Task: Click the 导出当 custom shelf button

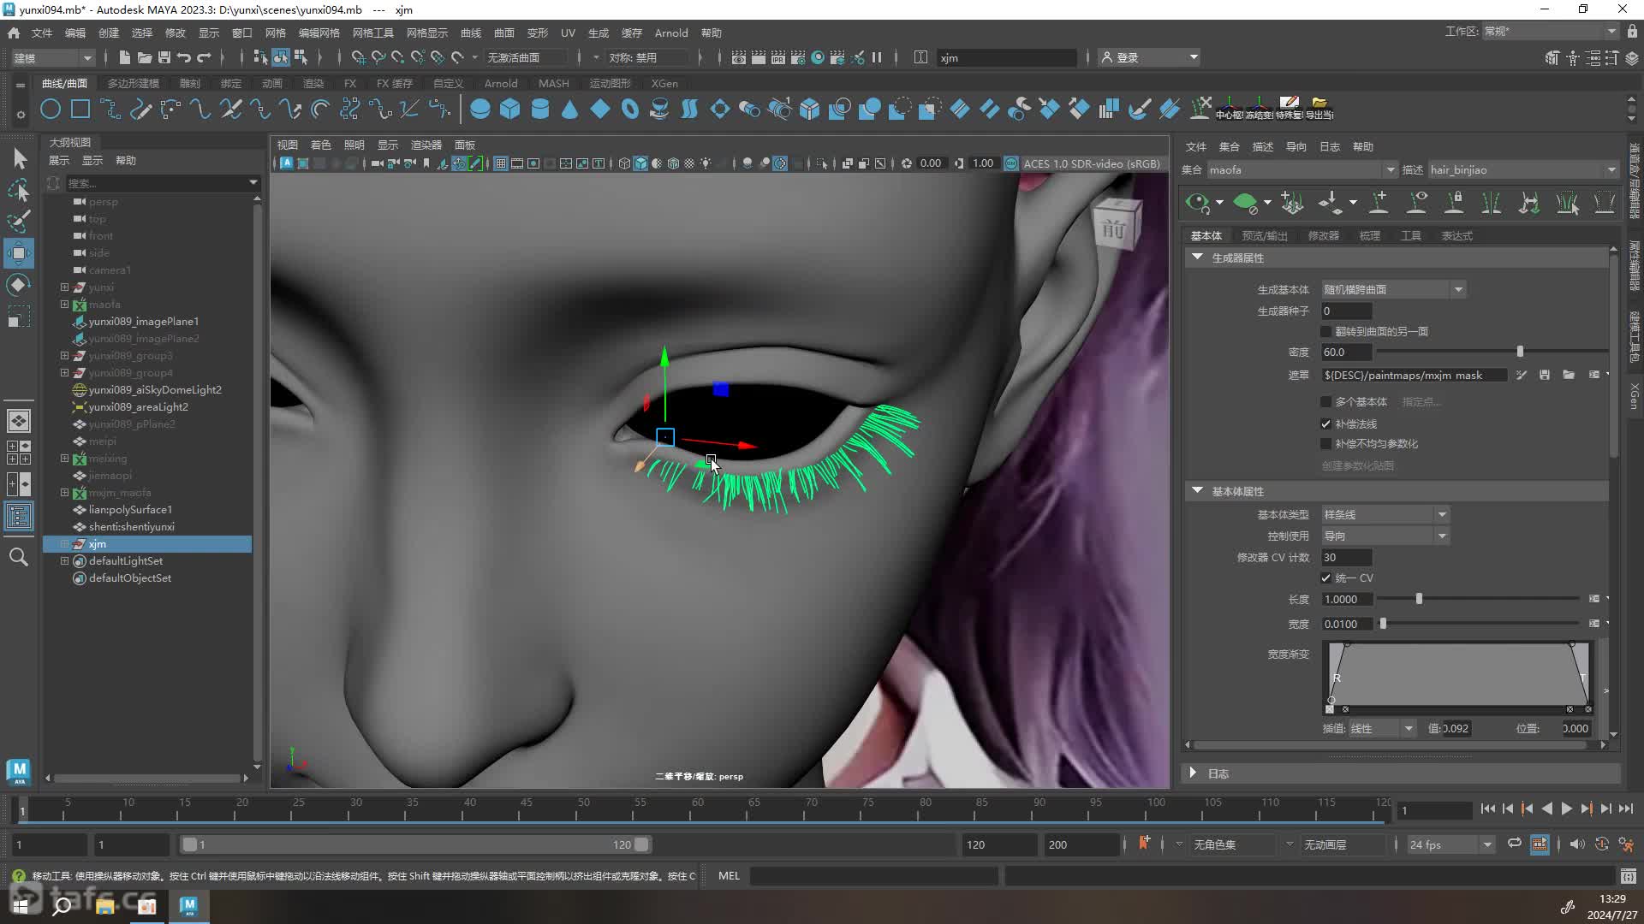Action: pyautogui.click(x=1319, y=109)
